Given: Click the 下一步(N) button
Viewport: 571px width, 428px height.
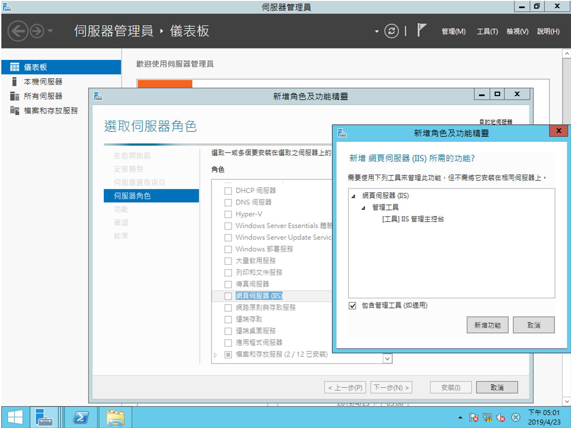Looking at the screenshot, I should click(391, 387).
